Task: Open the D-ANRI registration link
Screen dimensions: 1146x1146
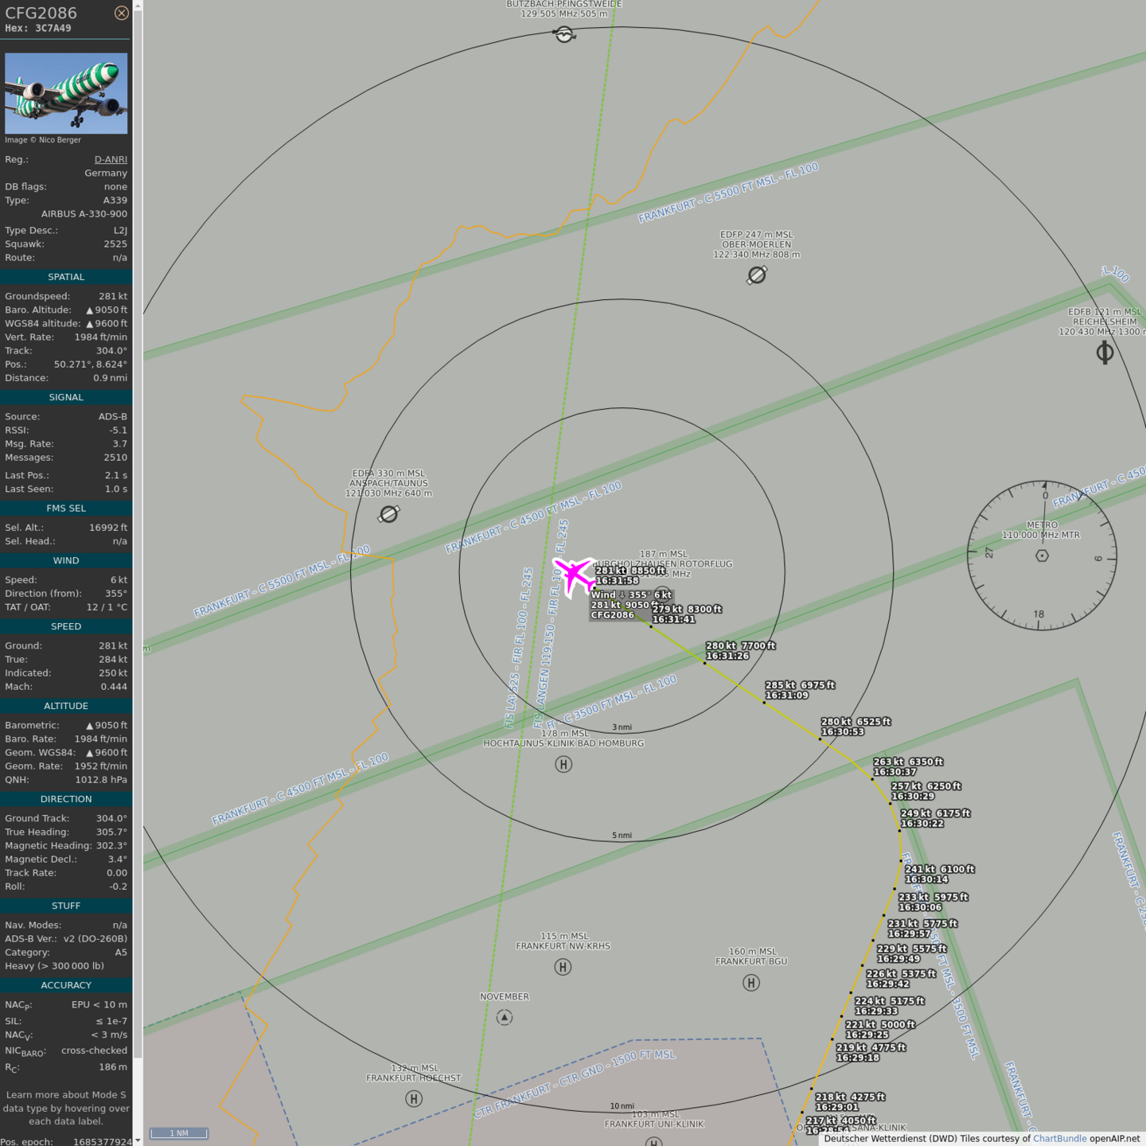Action: pyautogui.click(x=111, y=159)
